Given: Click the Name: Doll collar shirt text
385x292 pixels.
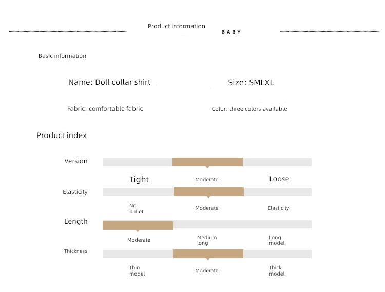Looking at the screenshot, I should coord(109,82).
